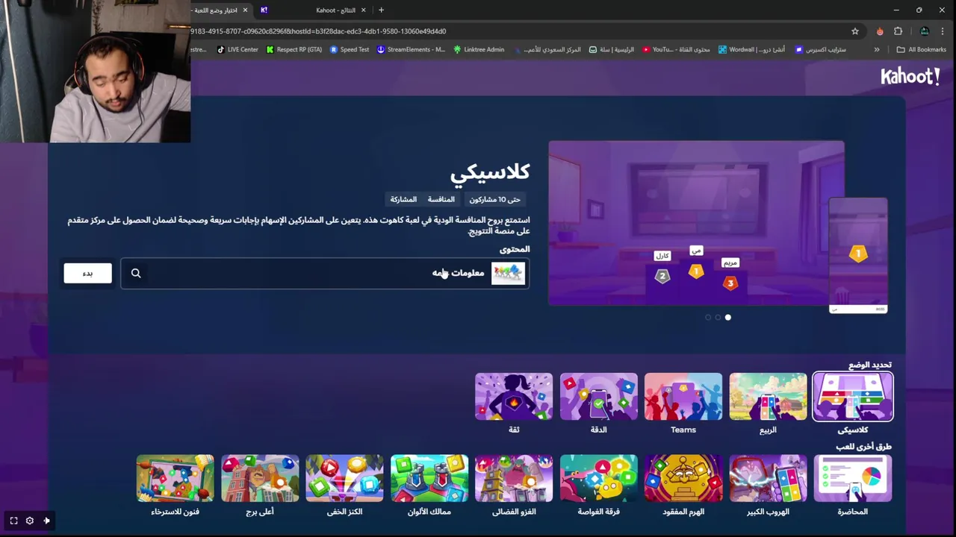Screen dimensions: 956x537
Task: Open the LIVE Center bookmark
Action: [x=237, y=49]
